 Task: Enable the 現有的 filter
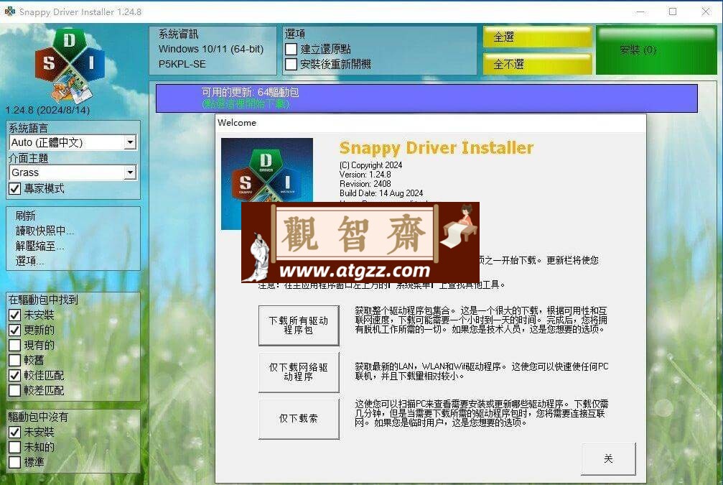[15, 345]
